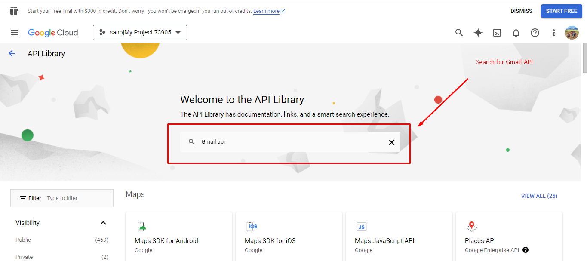Screen dimensions: 587x261
Task: Click the Type to filter field
Action: click(x=77, y=198)
